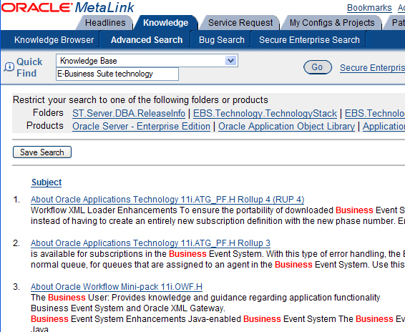Sort results by Subject column header

(47, 182)
